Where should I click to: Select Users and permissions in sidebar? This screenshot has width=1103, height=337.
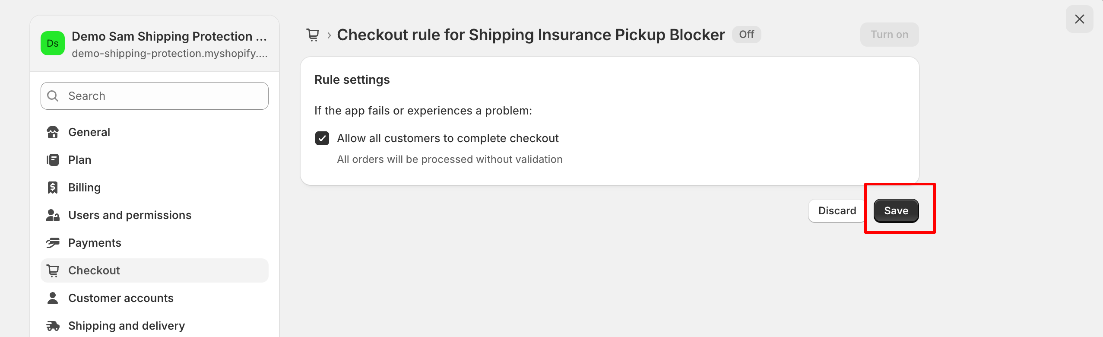[130, 215]
